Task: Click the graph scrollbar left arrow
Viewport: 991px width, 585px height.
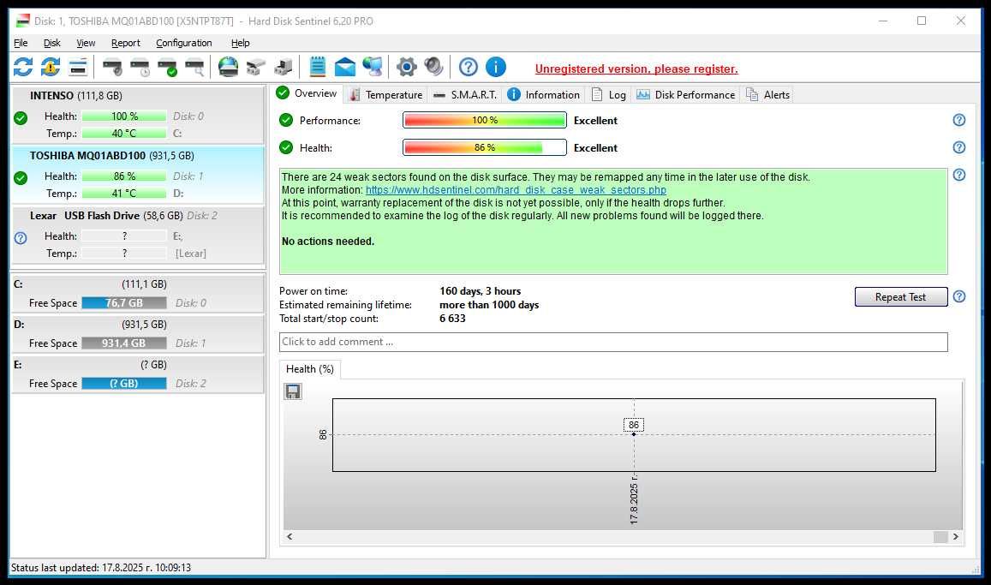Action: (290, 536)
